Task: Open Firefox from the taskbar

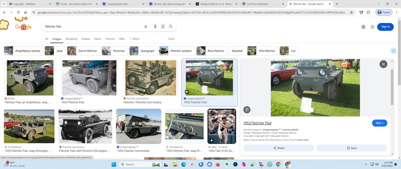Action: click(x=218, y=164)
